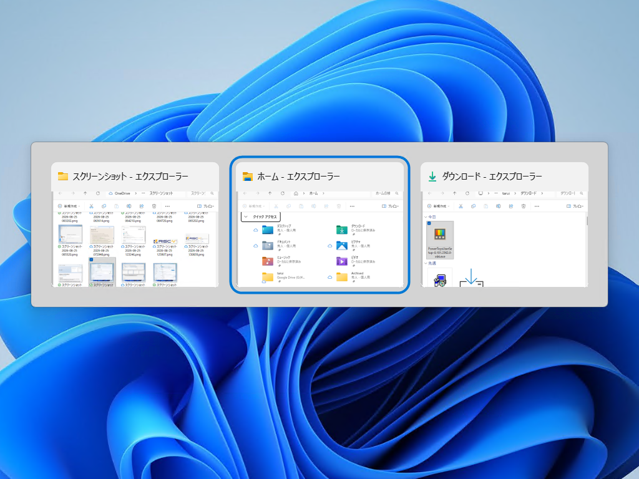
Task: Click search box in ダウンロード preview
Action: click(x=572, y=193)
